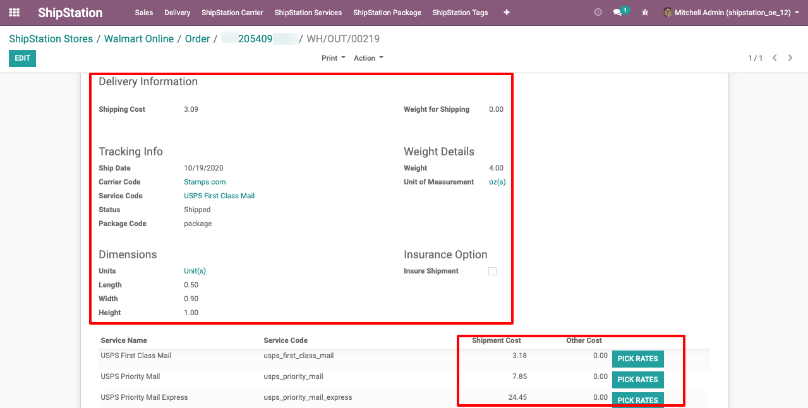Expand the Print dropdown
The height and width of the screenshot is (408, 808).
point(333,58)
